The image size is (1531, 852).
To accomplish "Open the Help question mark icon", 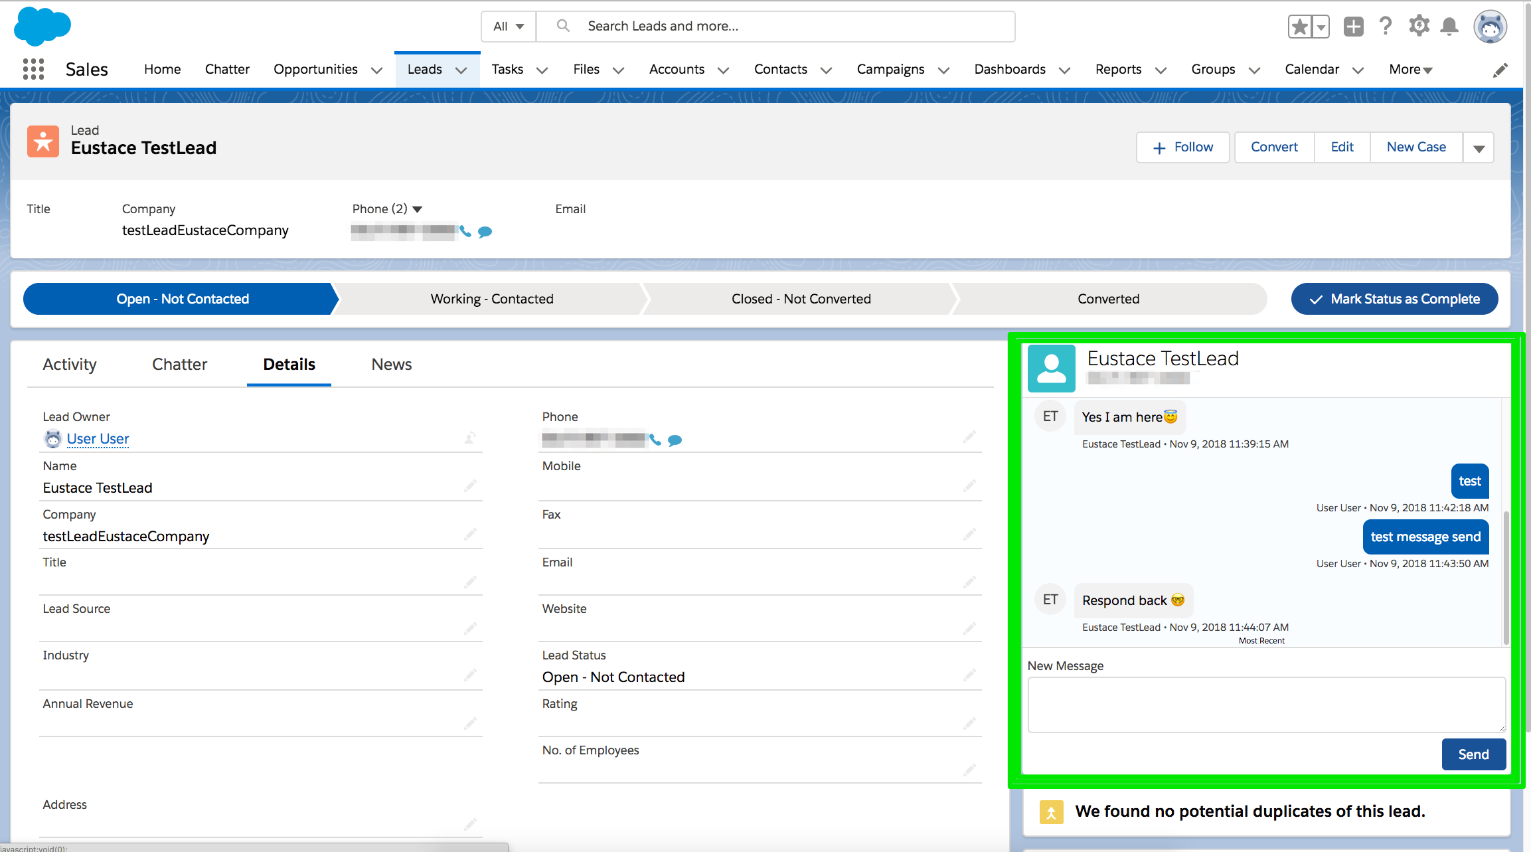I will click(1386, 26).
